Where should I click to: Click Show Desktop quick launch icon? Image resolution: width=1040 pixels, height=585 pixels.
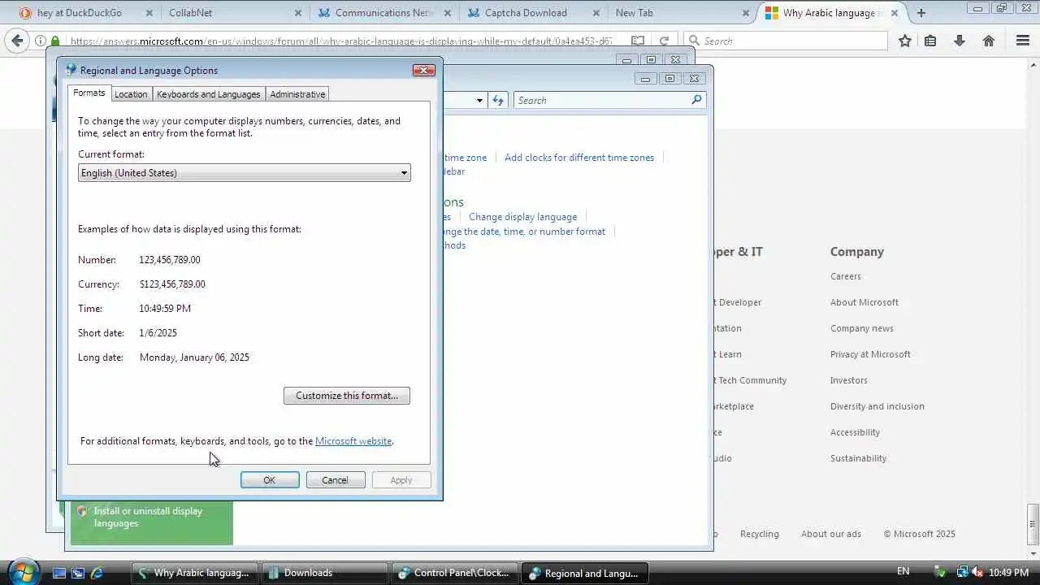pos(59,573)
